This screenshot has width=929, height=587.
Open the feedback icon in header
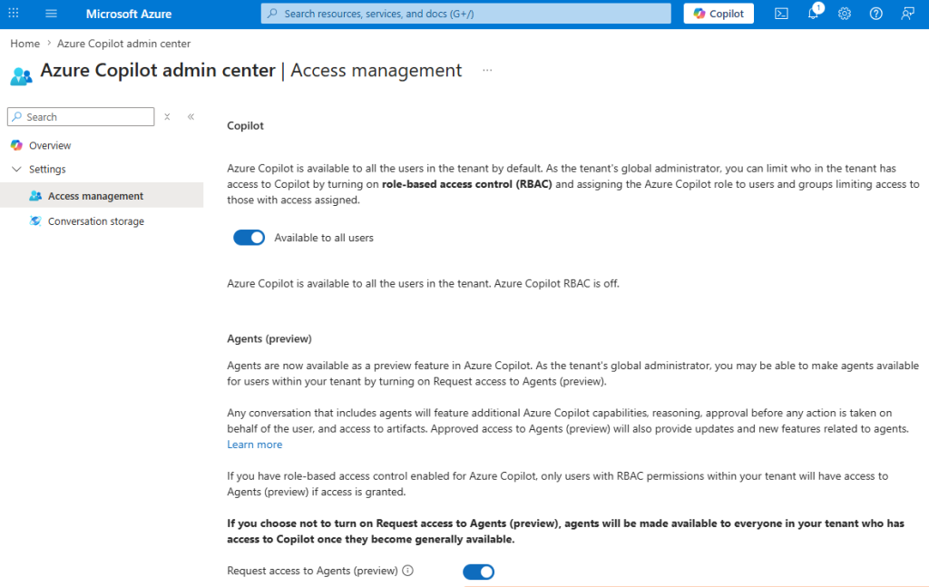[908, 14]
